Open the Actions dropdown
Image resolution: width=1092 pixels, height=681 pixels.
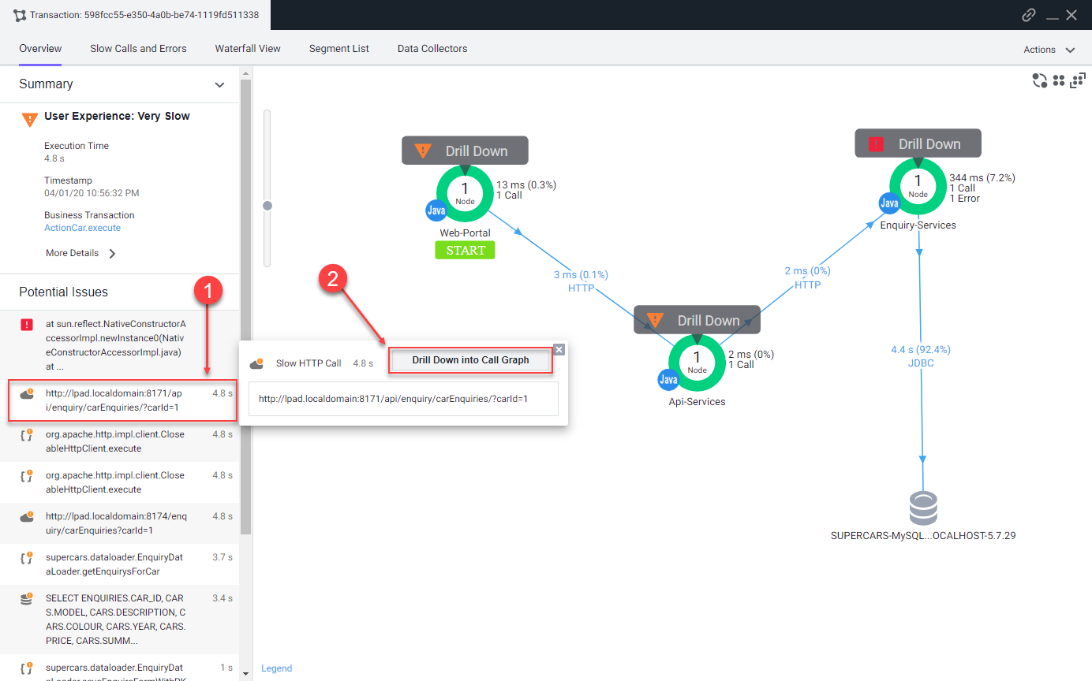point(1049,50)
